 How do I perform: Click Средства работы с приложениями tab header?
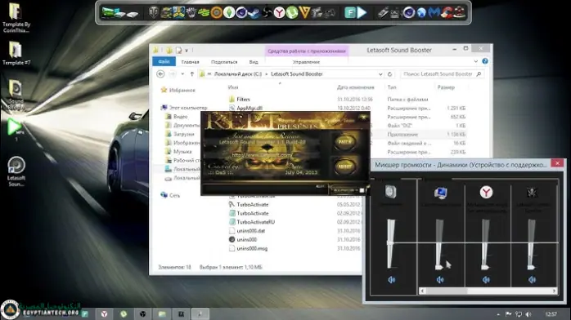[x=307, y=51]
